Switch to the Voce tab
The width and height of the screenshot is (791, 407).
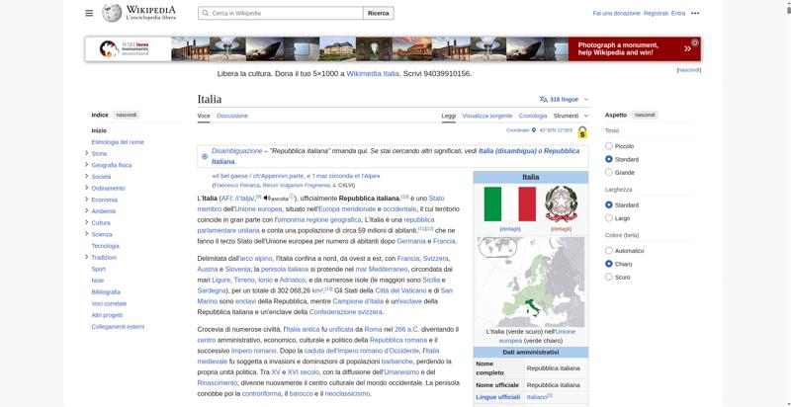pyautogui.click(x=204, y=116)
